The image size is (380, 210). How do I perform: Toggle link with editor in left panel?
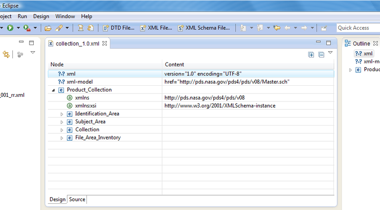point(6,54)
